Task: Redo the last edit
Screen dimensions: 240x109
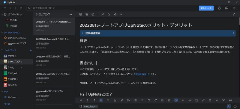Action: point(156,100)
